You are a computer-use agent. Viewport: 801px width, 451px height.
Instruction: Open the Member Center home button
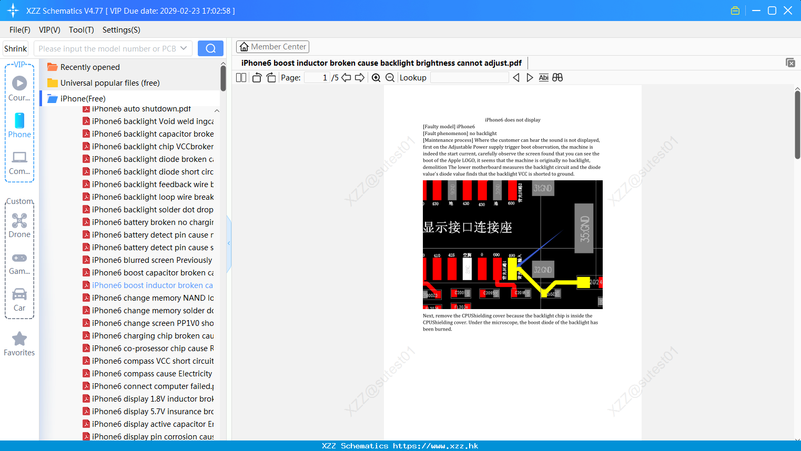point(272,47)
